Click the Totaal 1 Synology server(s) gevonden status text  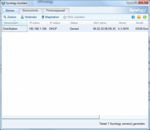pyautogui.click(x=122, y=124)
